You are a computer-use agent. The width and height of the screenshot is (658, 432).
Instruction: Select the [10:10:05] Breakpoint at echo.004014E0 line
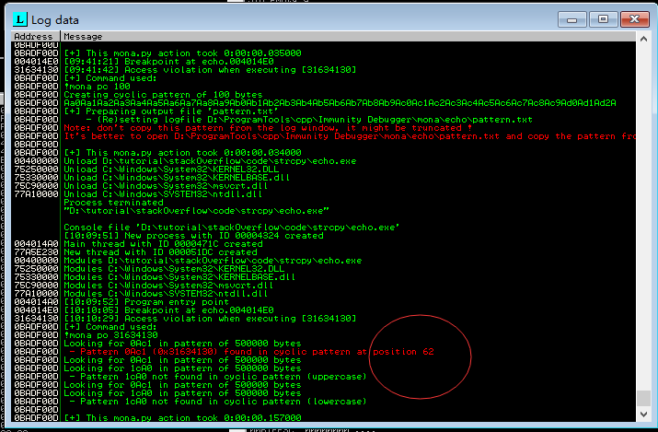coord(168,310)
